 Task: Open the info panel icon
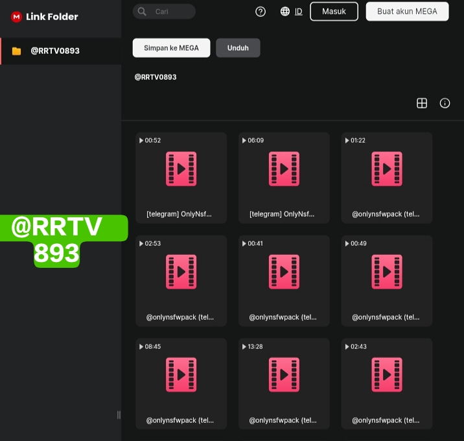(x=445, y=103)
